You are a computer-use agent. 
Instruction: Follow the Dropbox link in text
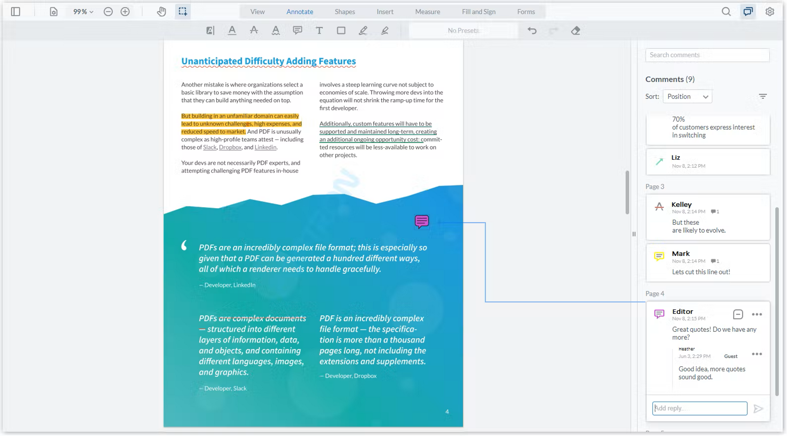pos(230,147)
